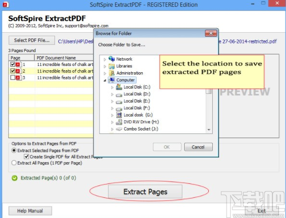The width and height of the screenshot is (286, 218).
Task: Expand the Administration tree node
Action: pos(105,73)
